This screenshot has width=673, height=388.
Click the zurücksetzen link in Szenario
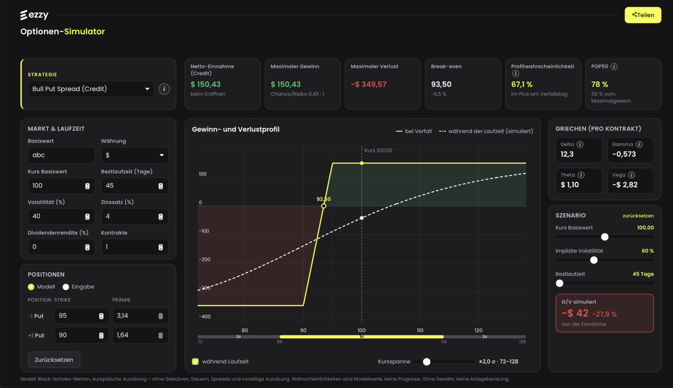point(638,216)
